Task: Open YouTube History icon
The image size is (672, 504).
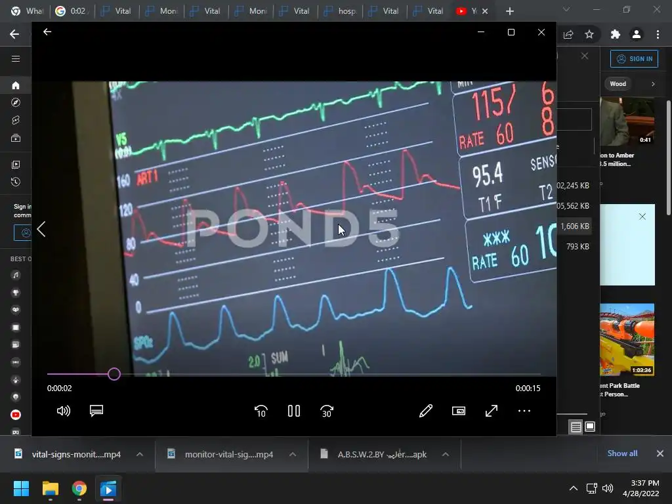Action: coord(16,182)
